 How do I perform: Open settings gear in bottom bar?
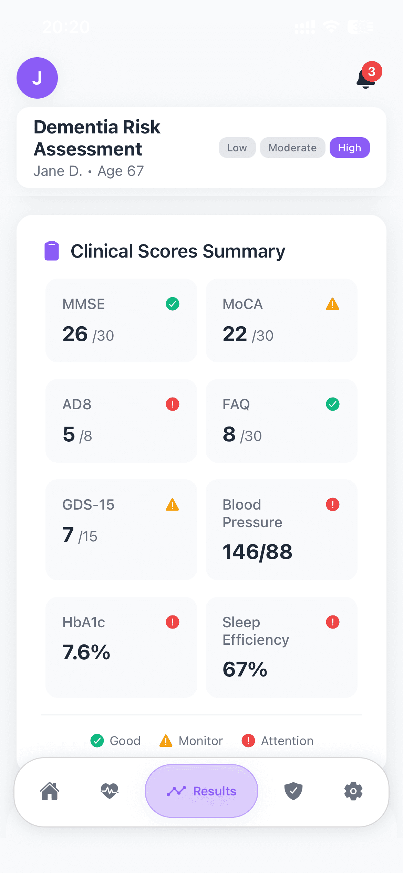coord(353,791)
